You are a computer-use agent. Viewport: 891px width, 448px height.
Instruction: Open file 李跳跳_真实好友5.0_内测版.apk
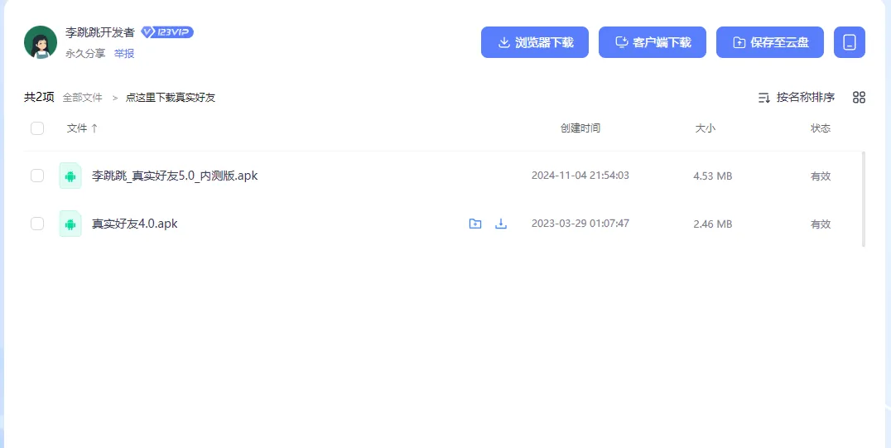click(x=175, y=176)
